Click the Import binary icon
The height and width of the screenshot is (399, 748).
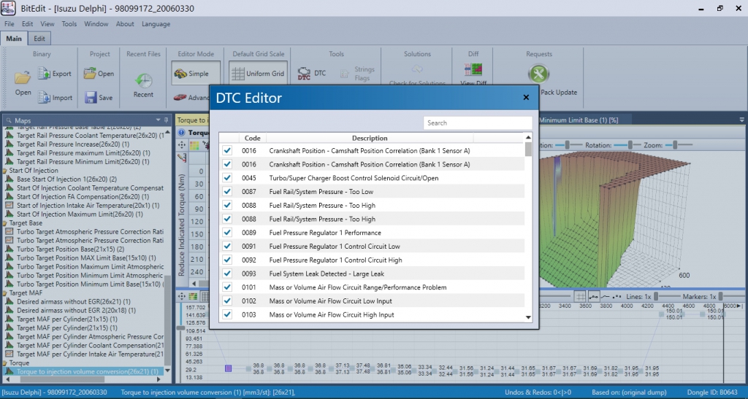pyautogui.click(x=44, y=97)
